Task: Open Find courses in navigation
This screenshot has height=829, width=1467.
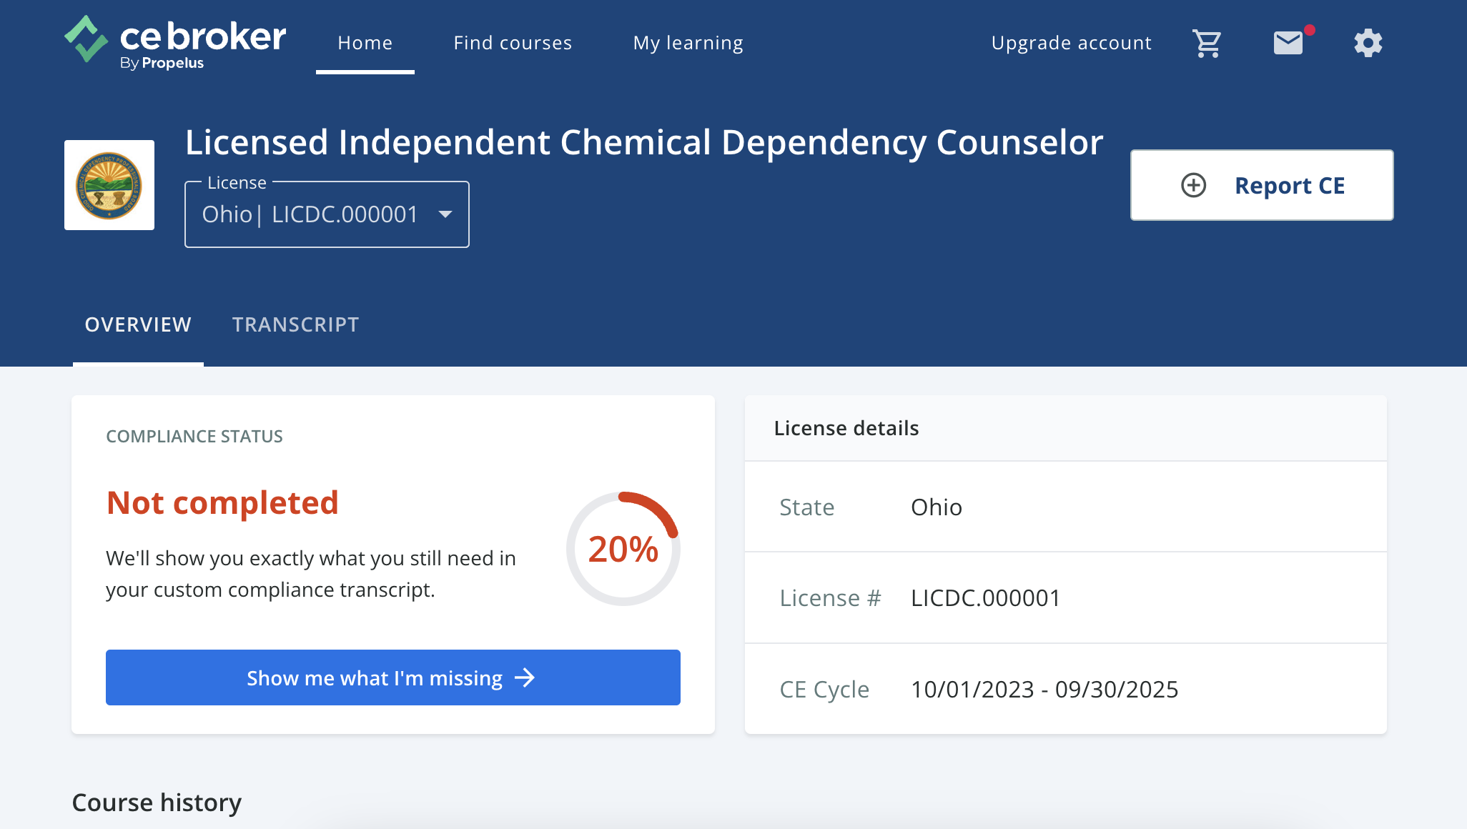Action: click(513, 43)
